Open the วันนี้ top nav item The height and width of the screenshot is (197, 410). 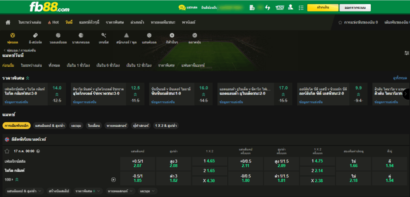click(x=69, y=22)
